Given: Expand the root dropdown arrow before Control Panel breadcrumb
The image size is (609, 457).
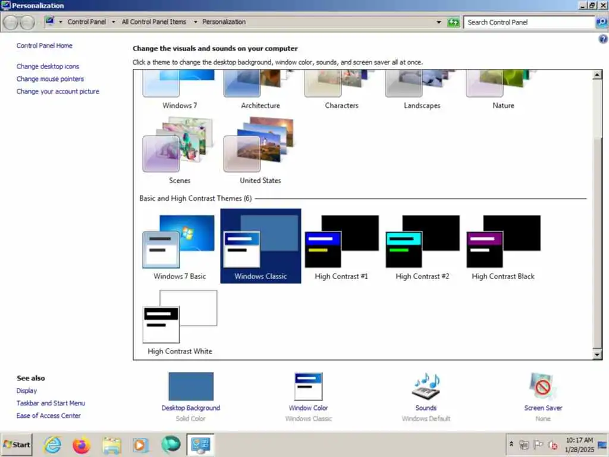Looking at the screenshot, I should [61, 22].
